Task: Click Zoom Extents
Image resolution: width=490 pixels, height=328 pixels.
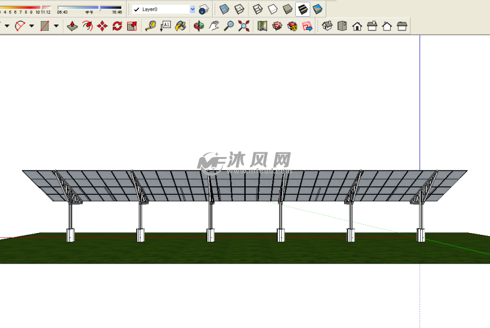Action: tap(244, 26)
